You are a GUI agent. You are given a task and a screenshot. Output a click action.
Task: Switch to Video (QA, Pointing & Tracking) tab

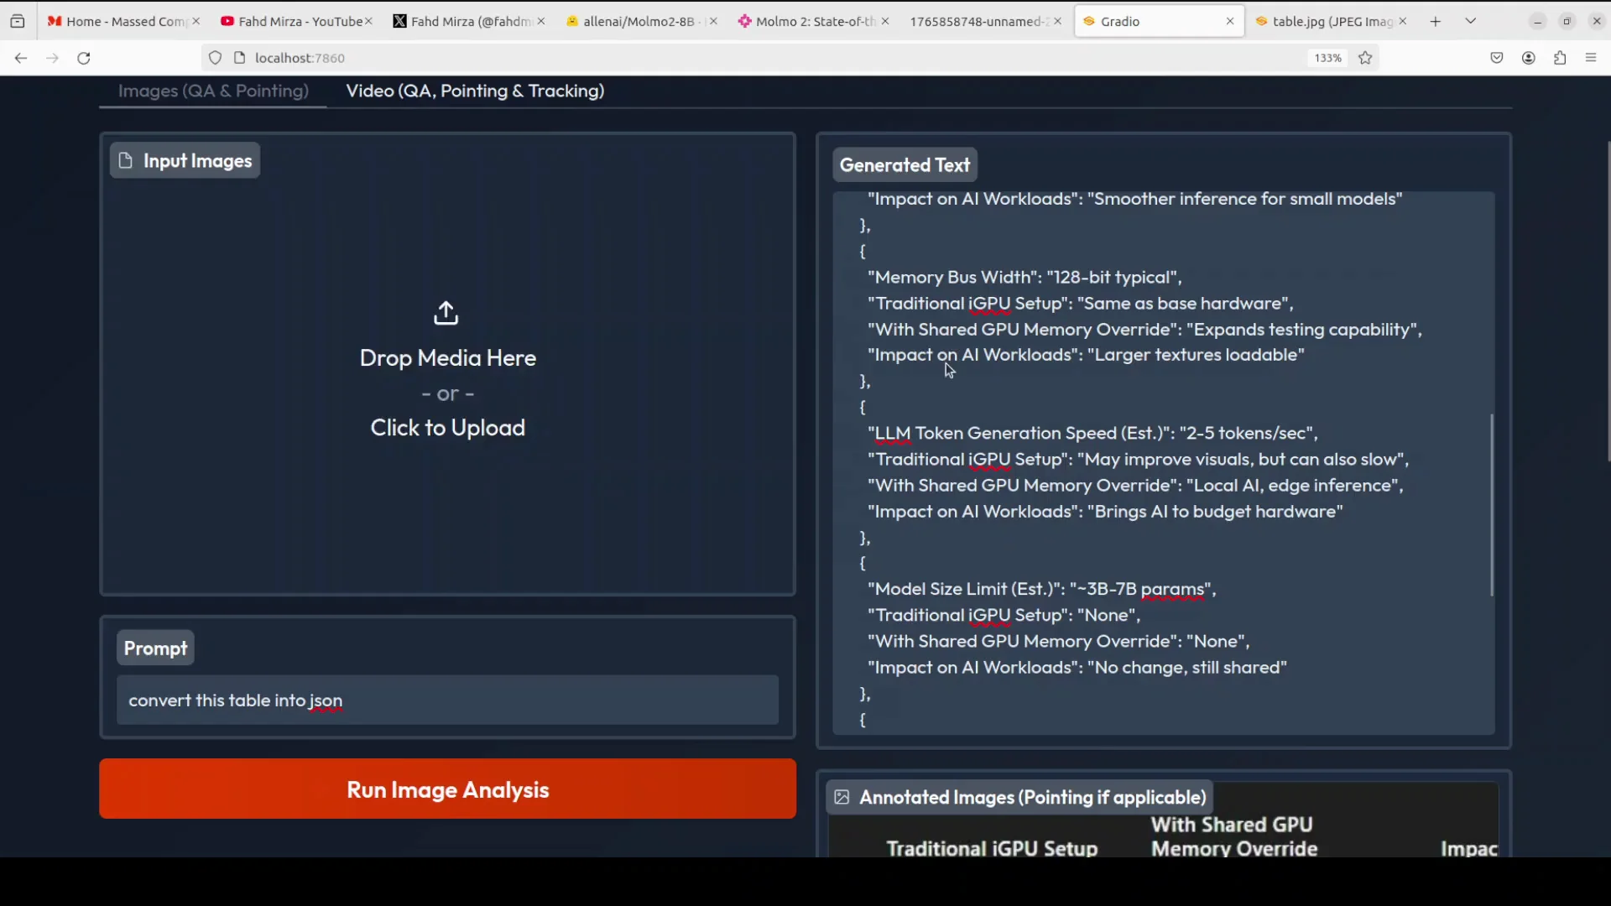[475, 91]
